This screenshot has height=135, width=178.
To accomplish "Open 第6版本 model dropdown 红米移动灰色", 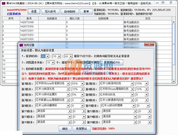I will click(x=117, y=94).
